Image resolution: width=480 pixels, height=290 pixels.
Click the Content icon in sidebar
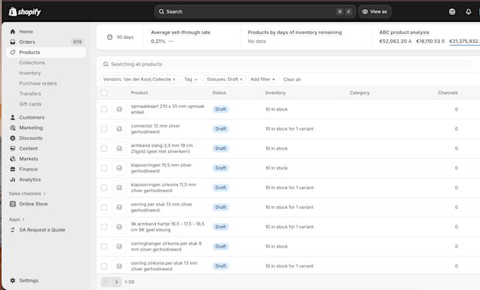(x=13, y=148)
